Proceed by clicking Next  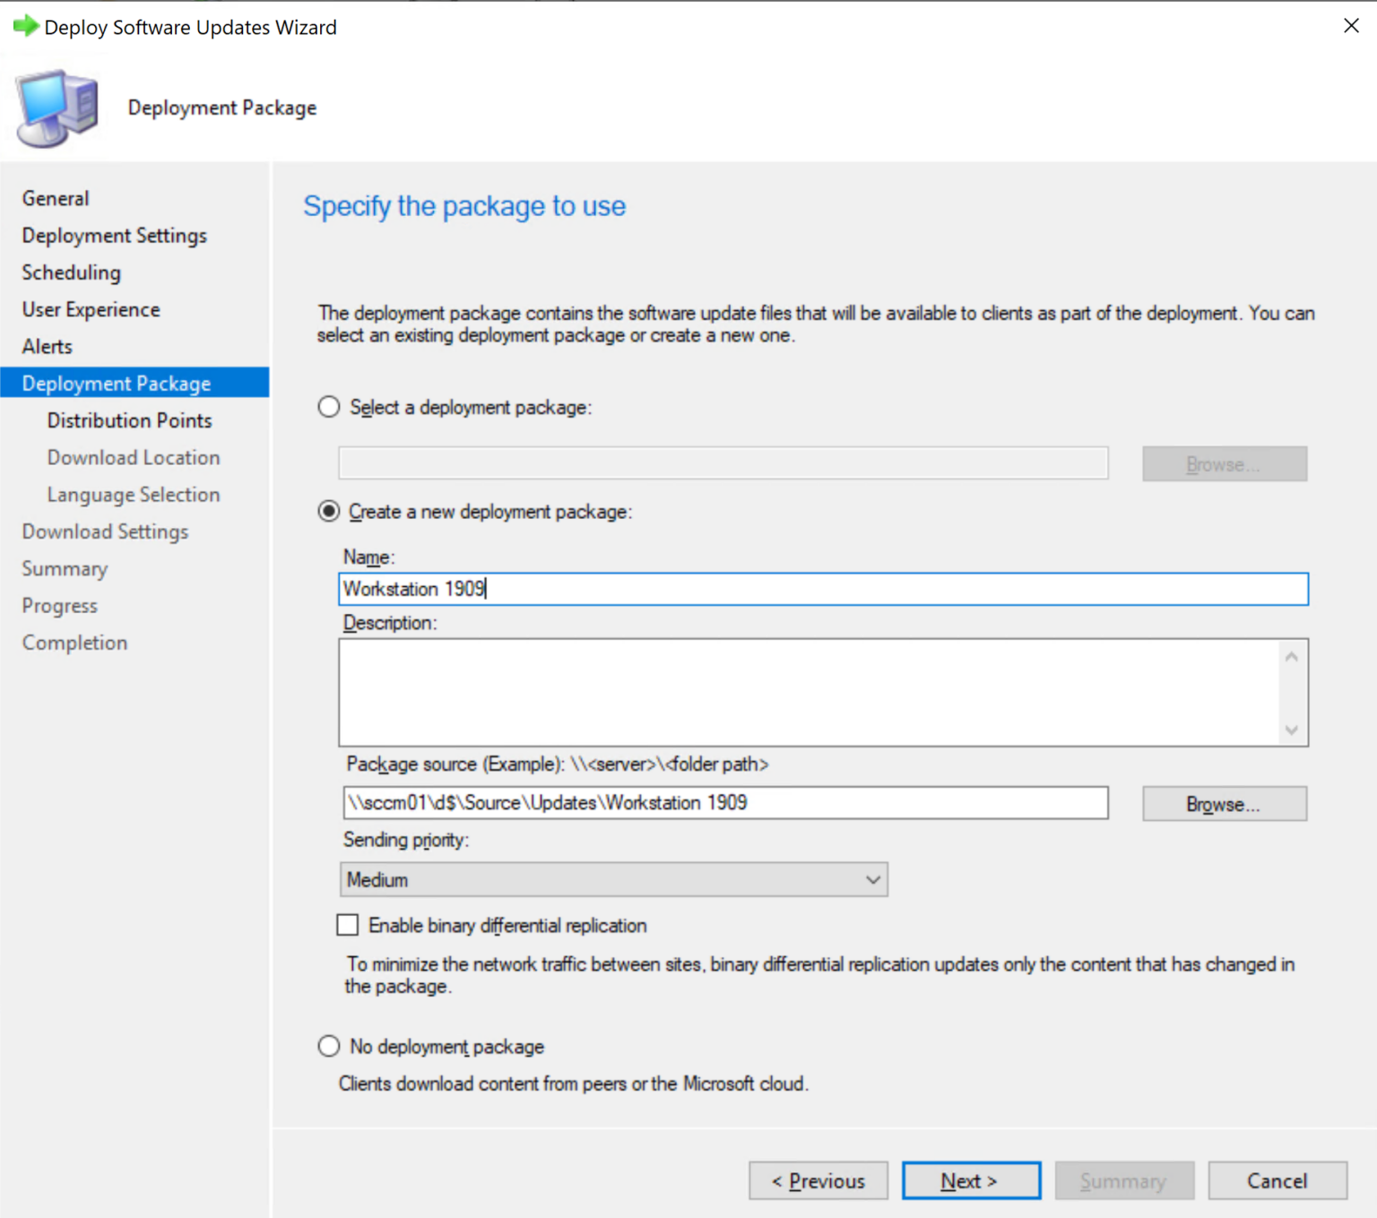[x=970, y=1180]
